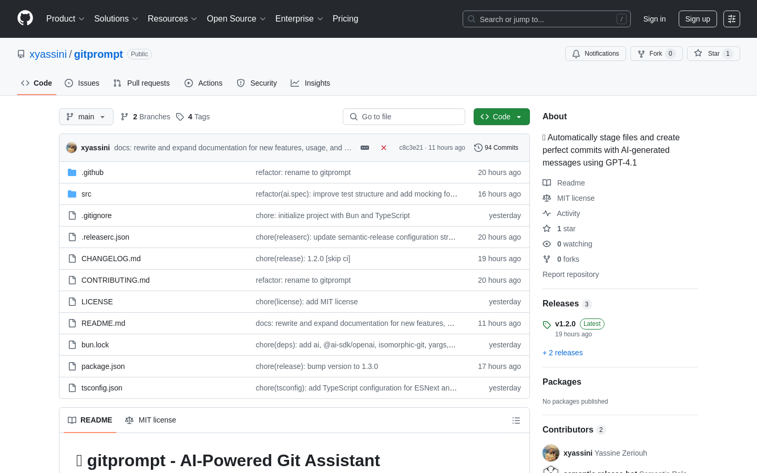View 2 Branches
The image size is (757, 473).
coord(146,117)
